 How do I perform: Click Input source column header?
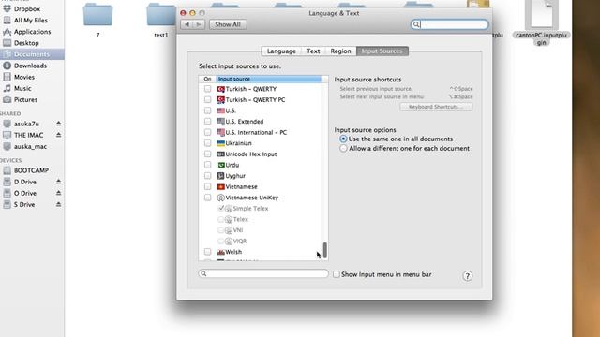(x=269, y=79)
